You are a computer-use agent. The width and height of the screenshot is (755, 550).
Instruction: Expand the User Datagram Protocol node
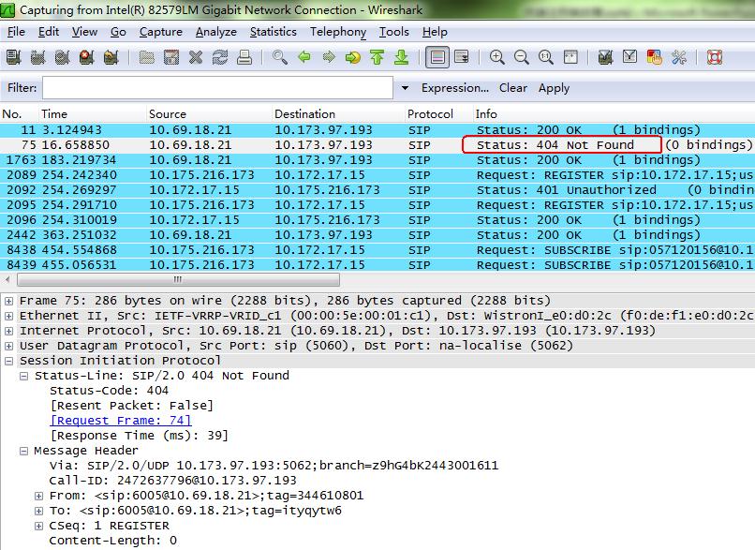click(8, 346)
